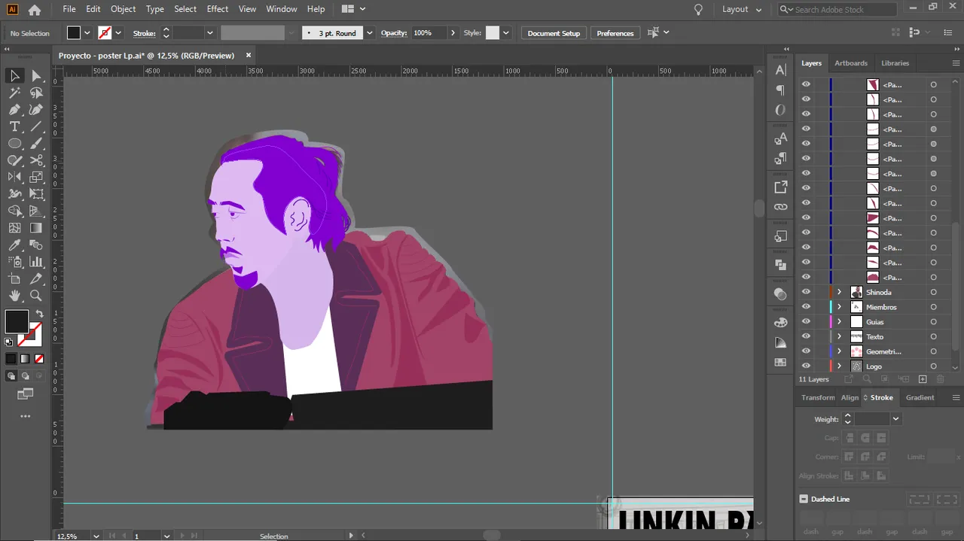Pick the Lasso tool
This screenshot has height=541, width=964.
36,93
